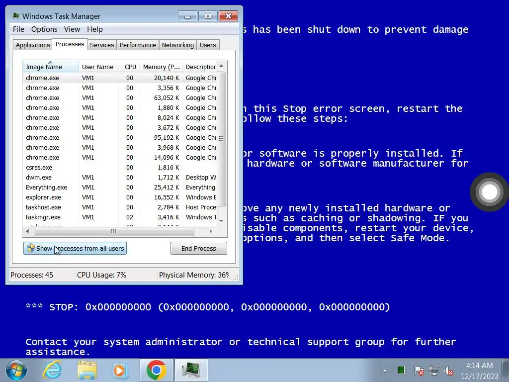
Task: Sort processes by the User Name column
Action: click(98, 67)
